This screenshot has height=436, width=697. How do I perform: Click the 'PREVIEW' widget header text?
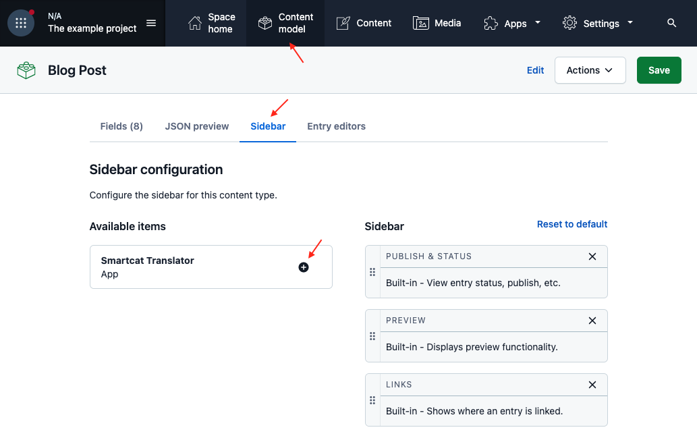(x=406, y=321)
